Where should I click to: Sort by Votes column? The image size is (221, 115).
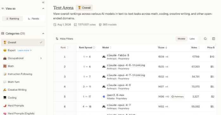[195, 48]
